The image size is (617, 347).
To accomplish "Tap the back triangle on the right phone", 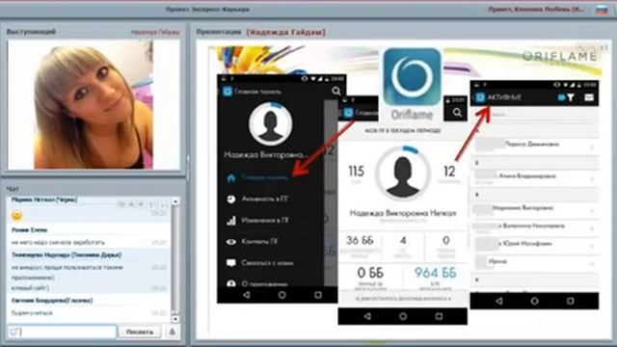I will click(499, 301).
